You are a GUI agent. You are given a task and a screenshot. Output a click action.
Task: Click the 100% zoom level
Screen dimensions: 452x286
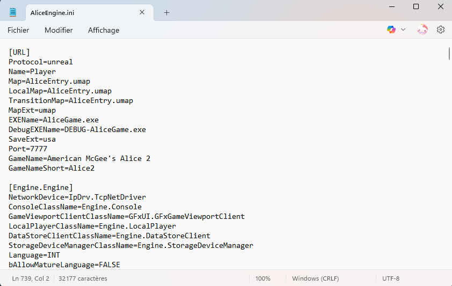[263, 278]
